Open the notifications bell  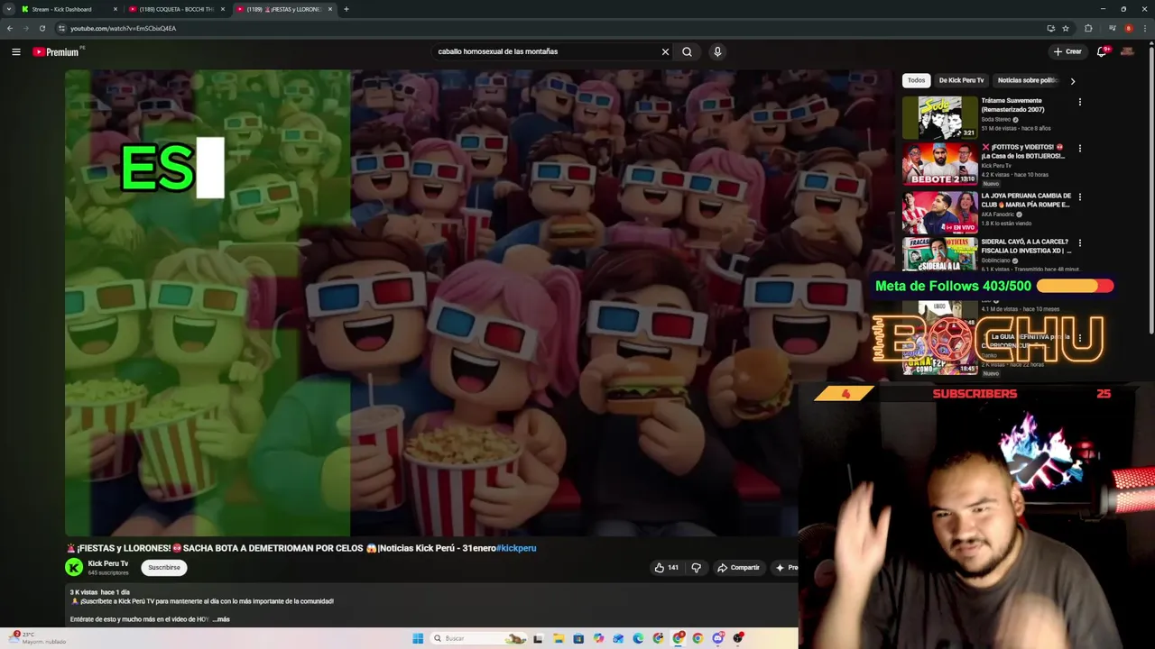tap(1102, 51)
